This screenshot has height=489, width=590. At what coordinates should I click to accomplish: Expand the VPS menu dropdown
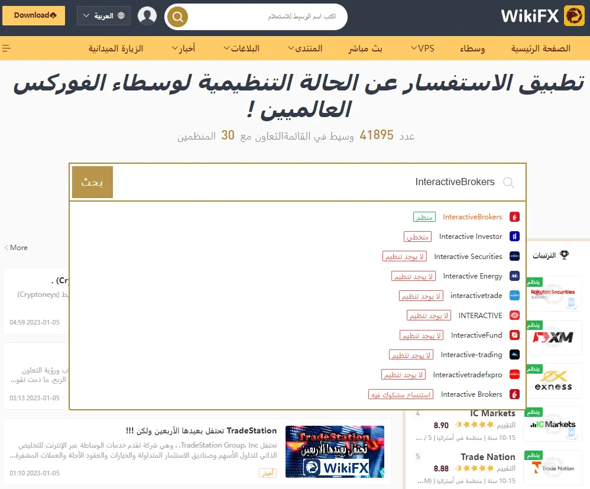click(423, 48)
